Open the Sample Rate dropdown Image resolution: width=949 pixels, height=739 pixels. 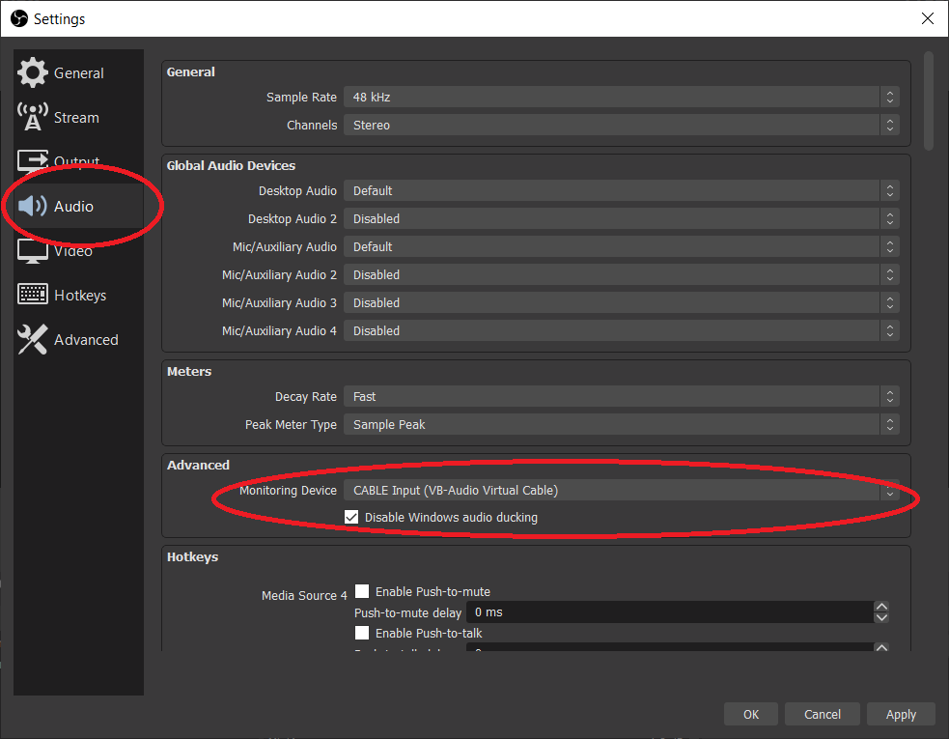[621, 97]
